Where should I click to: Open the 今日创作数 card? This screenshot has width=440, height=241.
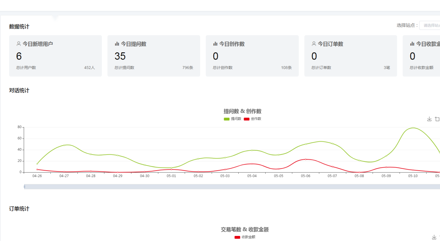252,56
